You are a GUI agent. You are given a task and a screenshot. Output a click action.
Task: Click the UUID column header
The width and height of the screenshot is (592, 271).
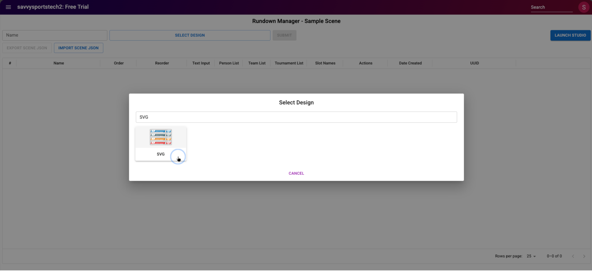pyautogui.click(x=474, y=63)
